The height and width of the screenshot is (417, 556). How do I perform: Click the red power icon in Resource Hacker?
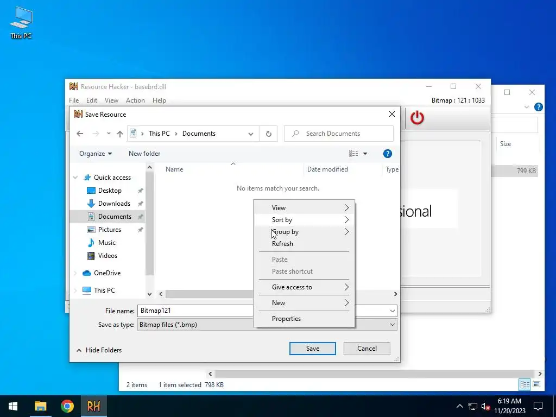point(417,117)
